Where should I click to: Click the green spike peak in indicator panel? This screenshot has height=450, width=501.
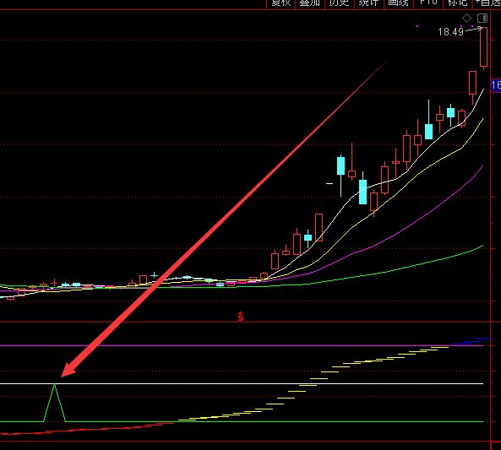click(55, 384)
